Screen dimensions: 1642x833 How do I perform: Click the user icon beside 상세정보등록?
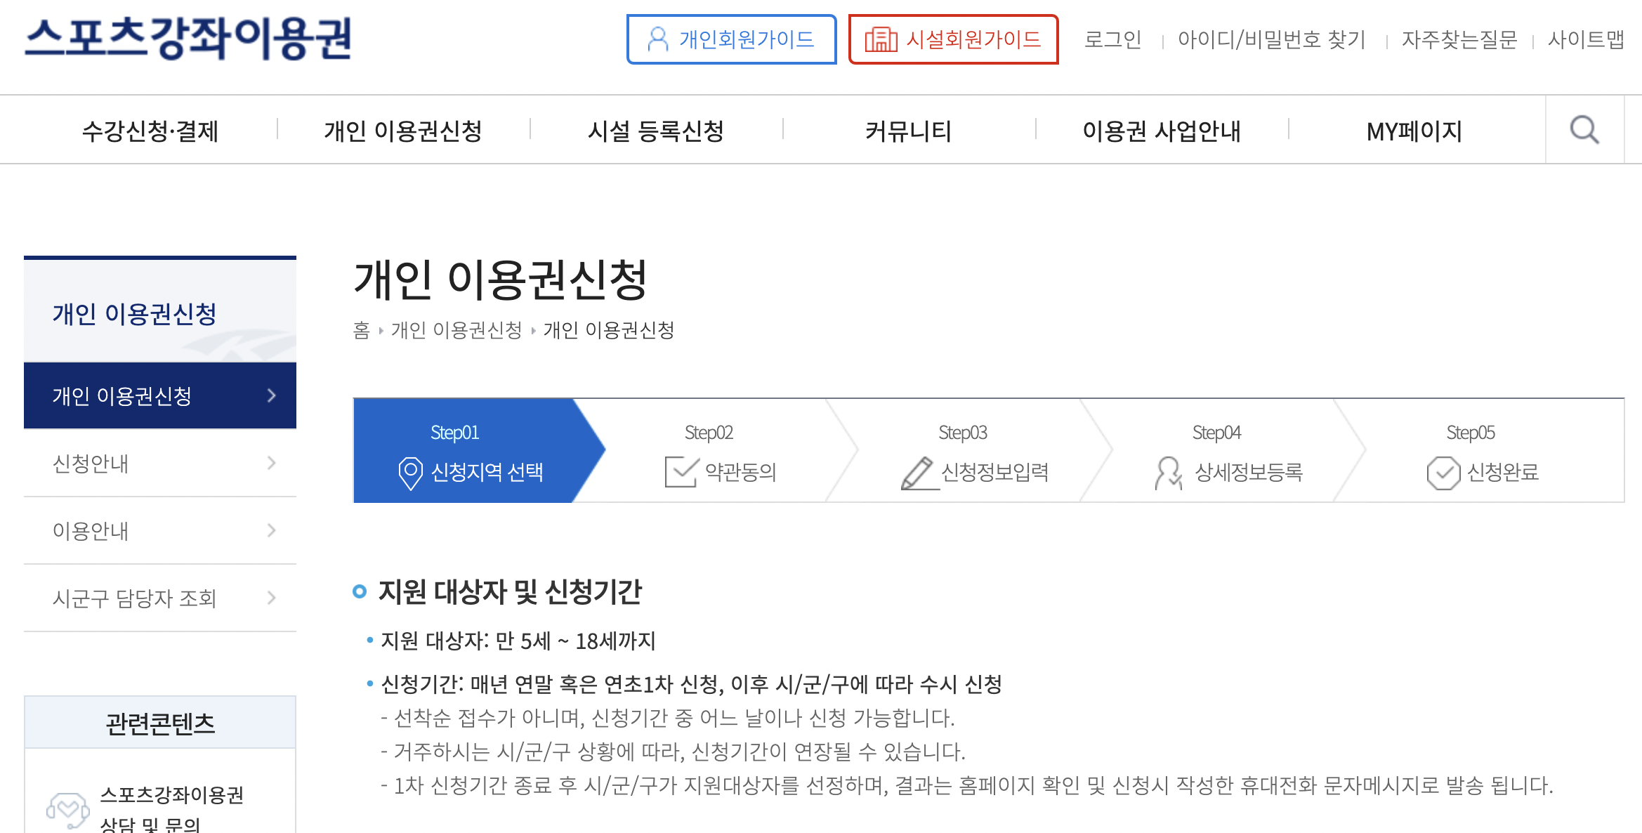point(1169,473)
